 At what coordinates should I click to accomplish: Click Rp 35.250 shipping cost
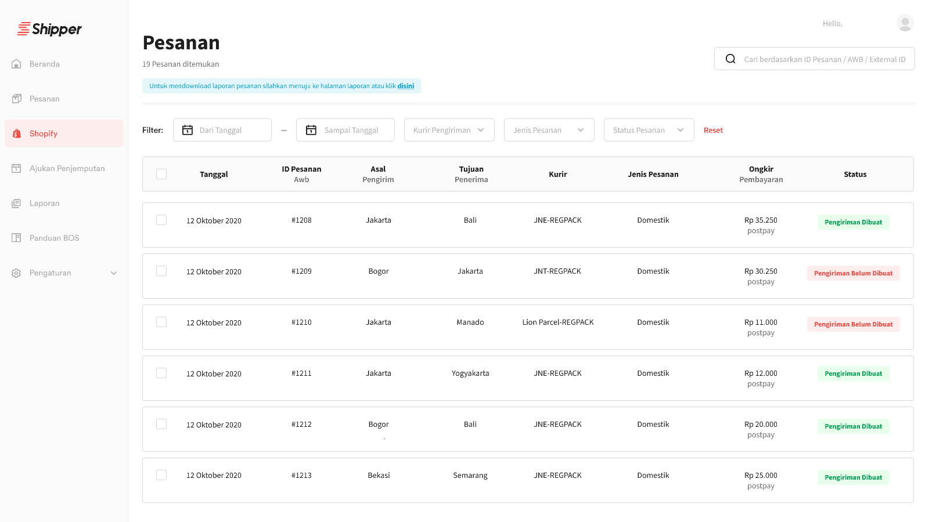point(761,220)
